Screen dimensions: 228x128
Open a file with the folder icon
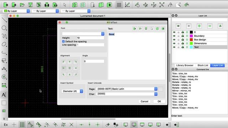point(22,5)
